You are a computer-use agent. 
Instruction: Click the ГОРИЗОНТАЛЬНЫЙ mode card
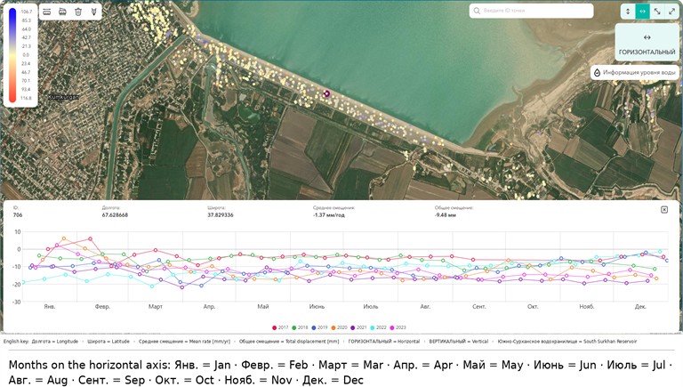point(647,43)
